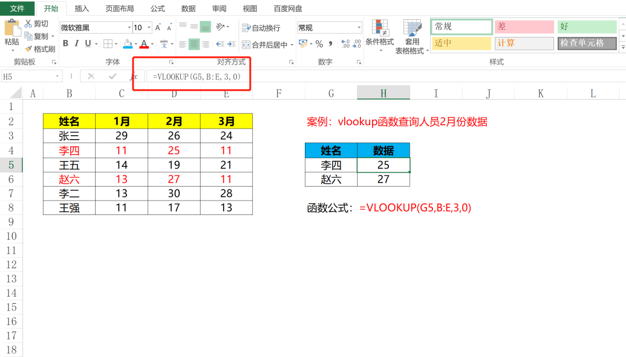
Task: Open the 文件 (File) tab
Action: pos(17,8)
